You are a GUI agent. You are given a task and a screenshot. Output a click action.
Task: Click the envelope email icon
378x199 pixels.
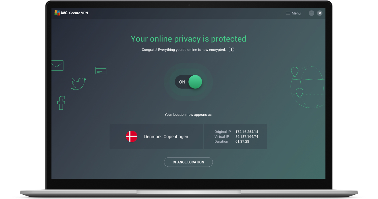coord(57,65)
